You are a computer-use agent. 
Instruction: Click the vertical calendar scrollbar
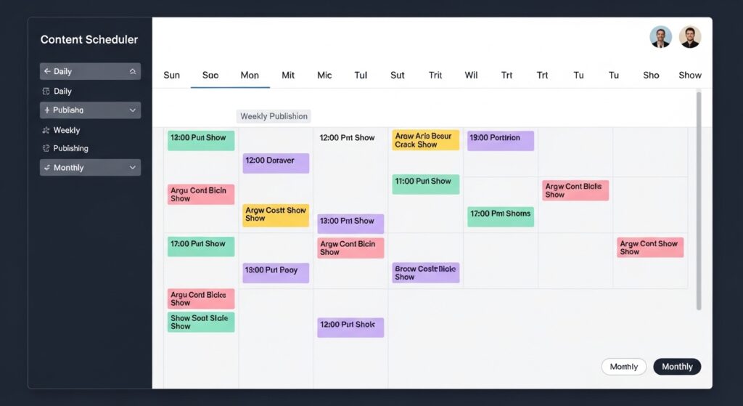[699, 201]
